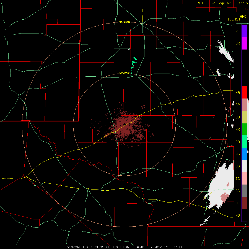The width and height of the screenshot is (249, 249).
Task: Click the BI dark red legend swatch
Action: pyautogui.click(x=244, y=203)
